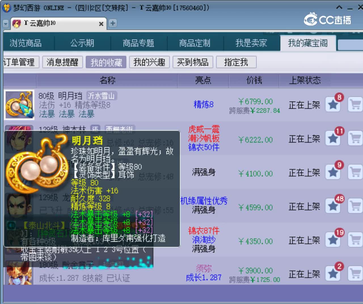The width and height of the screenshot is (363, 304).
Task: Click the character avatar icon in the tab
Action: [x=17, y=23]
